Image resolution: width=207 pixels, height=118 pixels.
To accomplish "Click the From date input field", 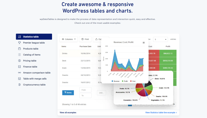I will [85, 90].
